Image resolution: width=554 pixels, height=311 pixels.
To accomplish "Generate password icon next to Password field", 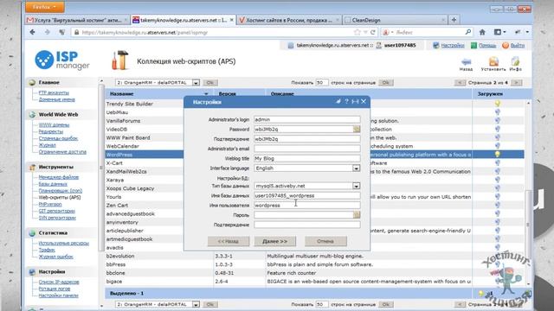I will click(357, 129).
